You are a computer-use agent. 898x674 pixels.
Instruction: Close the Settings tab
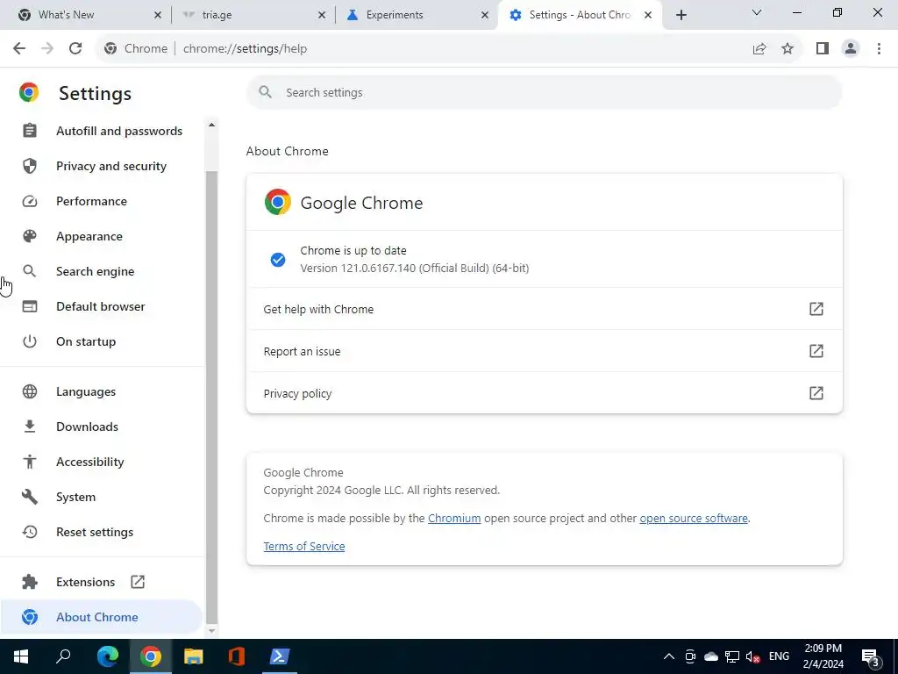tap(648, 15)
